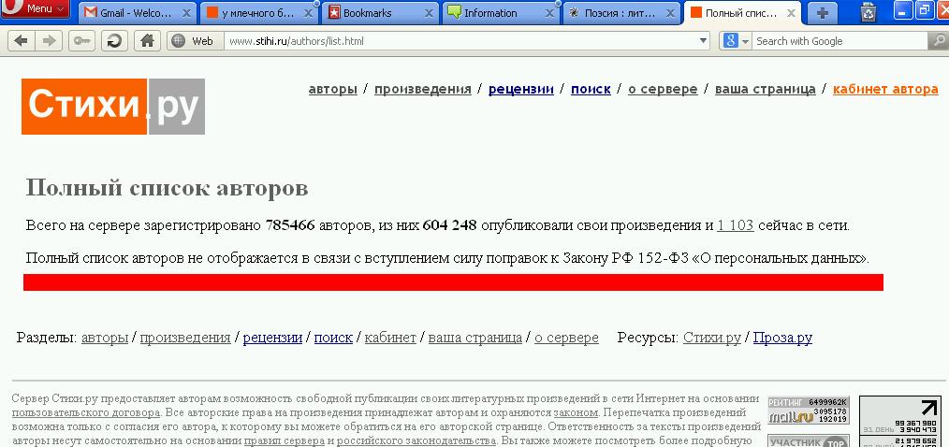Go back with the back arrow
This screenshot has width=949, height=447.
coord(22,40)
